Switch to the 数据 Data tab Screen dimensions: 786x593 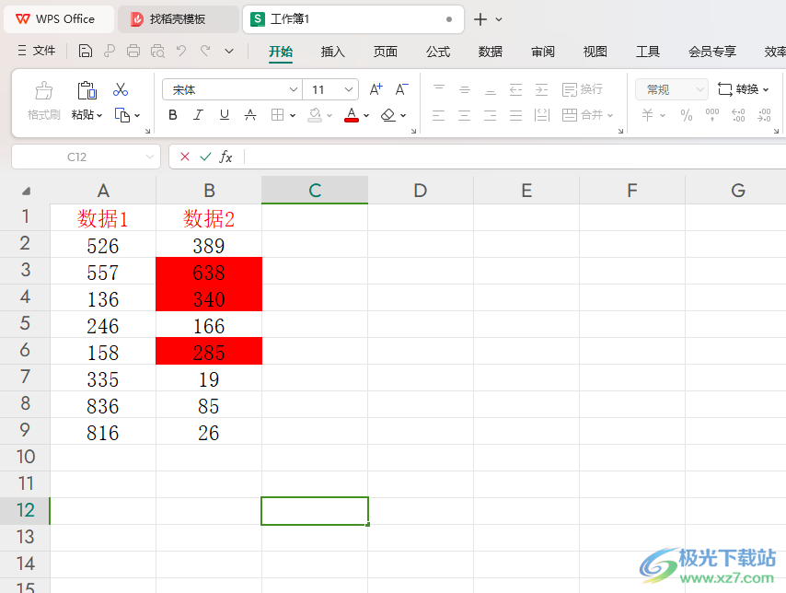[491, 52]
